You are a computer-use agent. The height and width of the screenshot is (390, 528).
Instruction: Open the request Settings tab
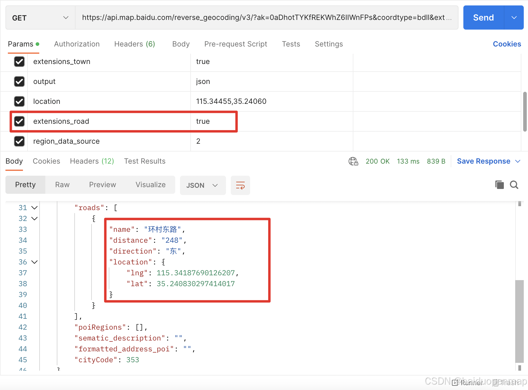pyautogui.click(x=329, y=44)
